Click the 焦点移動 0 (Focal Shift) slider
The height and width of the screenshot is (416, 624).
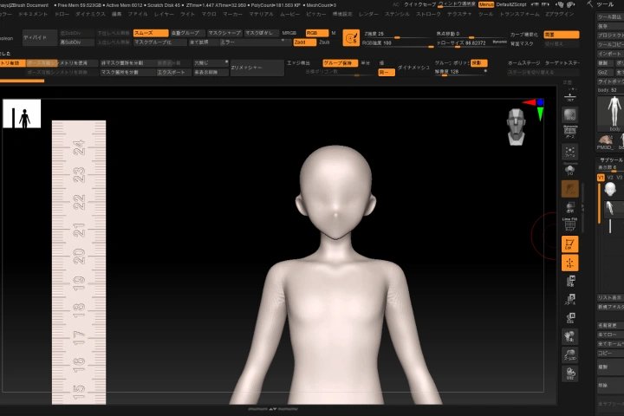[471, 34]
